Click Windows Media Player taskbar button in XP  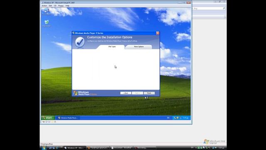68,118
